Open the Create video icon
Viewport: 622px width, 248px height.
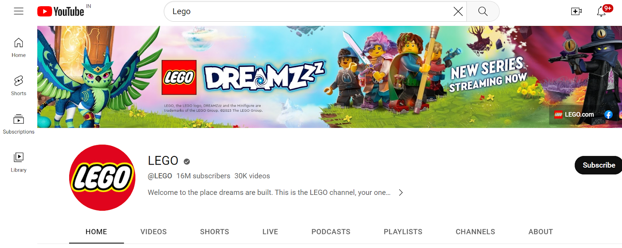pyautogui.click(x=576, y=11)
